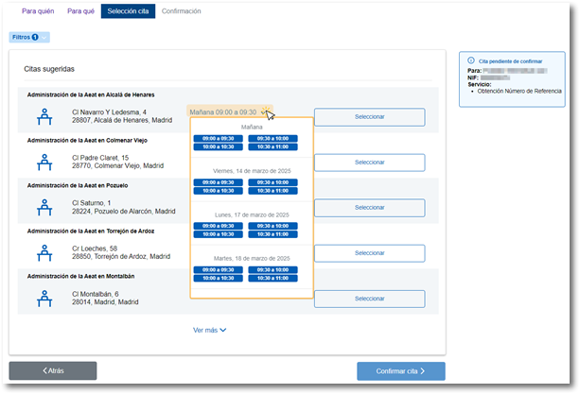Click the info icon beside Cita pendiente de confirmar
This screenshot has height=394, width=580.
[471, 60]
